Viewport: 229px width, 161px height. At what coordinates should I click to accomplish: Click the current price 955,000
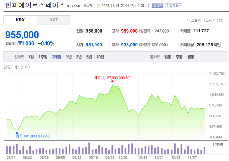pyautogui.click(x=22, y=35)
